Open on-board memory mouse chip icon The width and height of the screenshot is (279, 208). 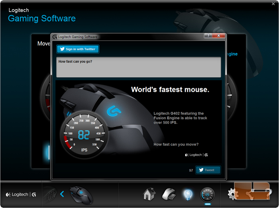(x=168, y=194)
